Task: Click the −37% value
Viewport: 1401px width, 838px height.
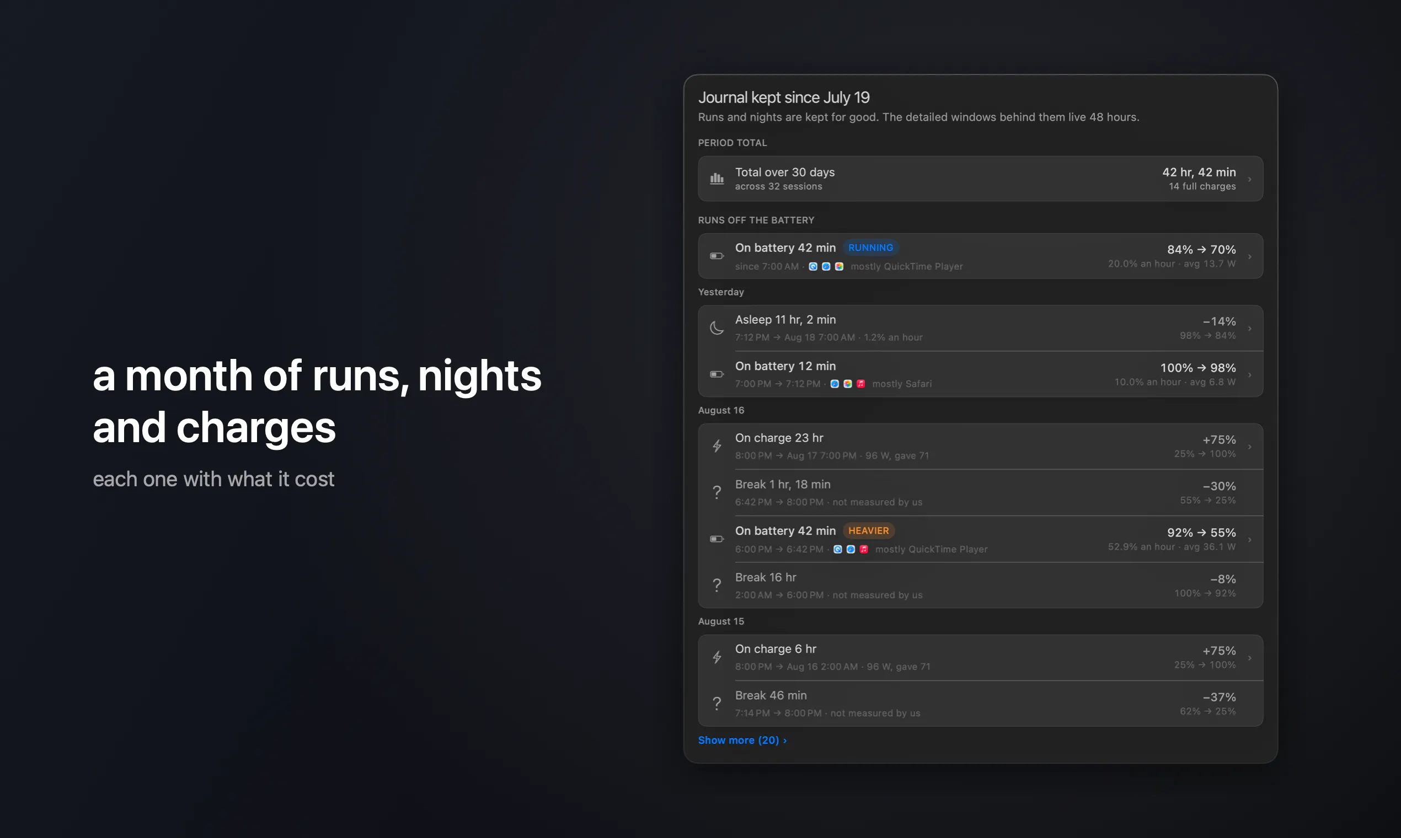Action: point(1219,697)
